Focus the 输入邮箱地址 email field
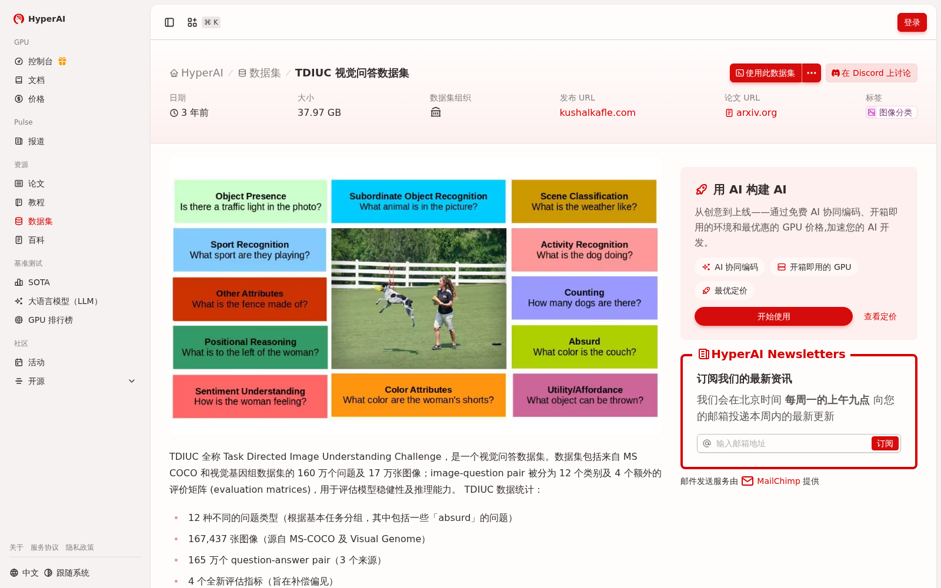This screenshot has width=941, height=588. 791,443
